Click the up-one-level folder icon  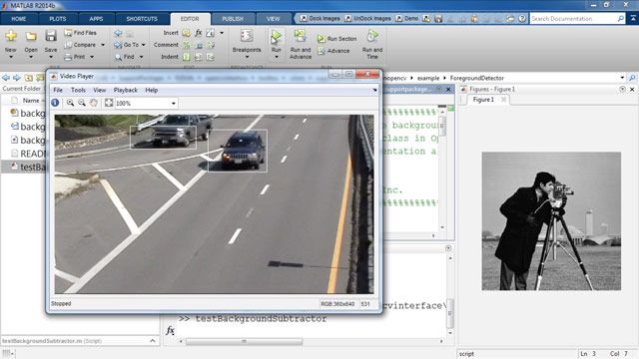29,78
